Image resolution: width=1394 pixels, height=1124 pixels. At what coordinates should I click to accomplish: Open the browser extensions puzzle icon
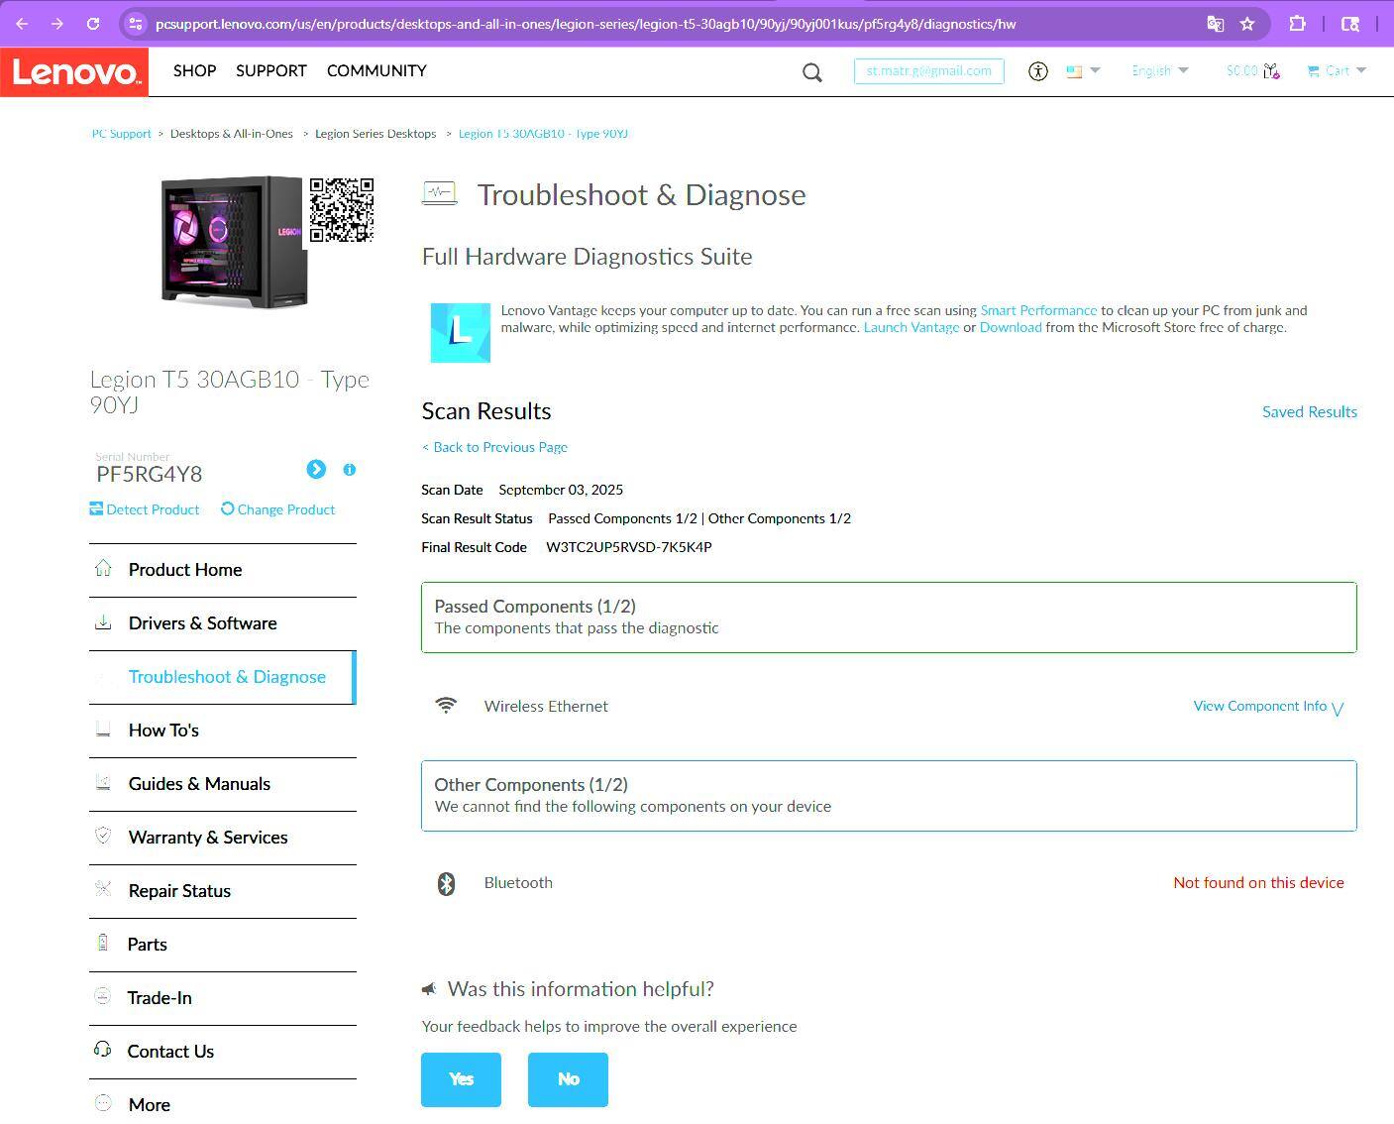[x=1297, y=24]
